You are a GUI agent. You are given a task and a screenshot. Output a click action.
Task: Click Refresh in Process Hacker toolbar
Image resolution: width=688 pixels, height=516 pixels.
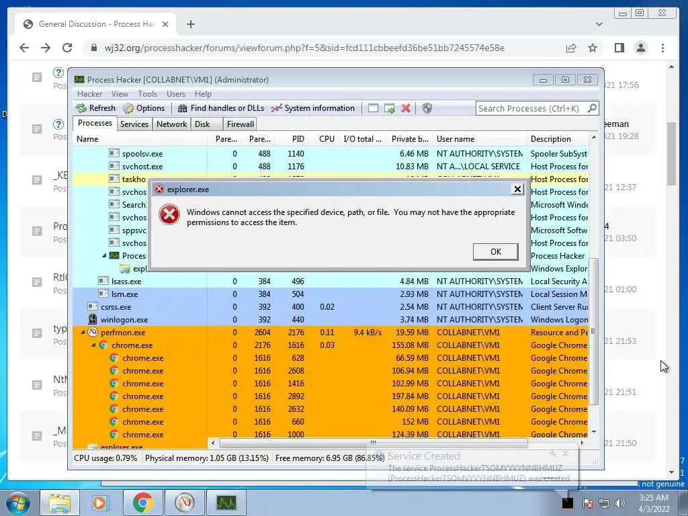click(x=95, y=108)
